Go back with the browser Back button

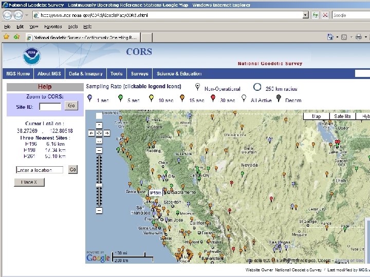7,15
